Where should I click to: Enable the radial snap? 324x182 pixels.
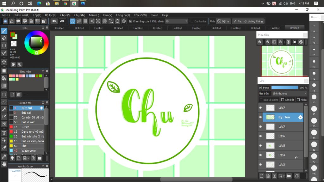98,21
